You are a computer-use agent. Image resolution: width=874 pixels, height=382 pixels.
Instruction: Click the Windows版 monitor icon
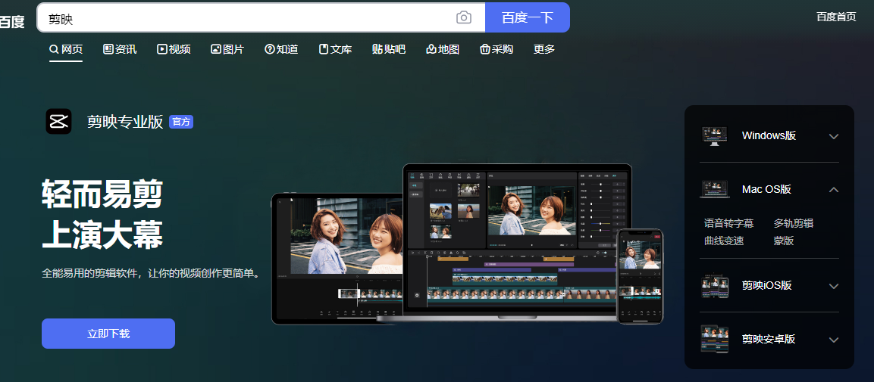[714, 135]
